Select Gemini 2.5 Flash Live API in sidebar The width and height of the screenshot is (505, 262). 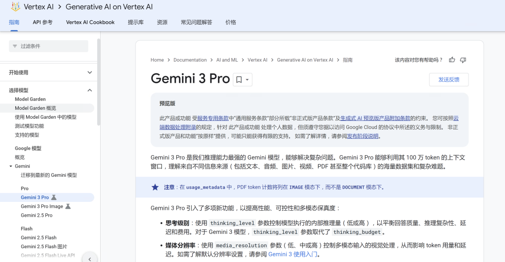coord(48,256)
